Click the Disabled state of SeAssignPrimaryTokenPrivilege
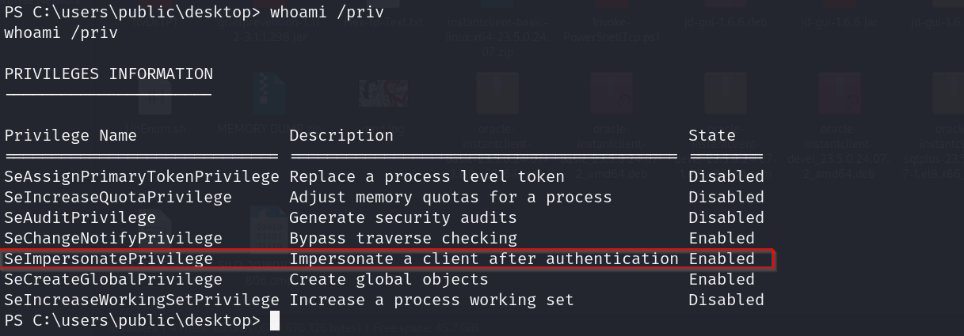The width and height of the screenshot is (964, 336). click(x=726, y=176)
